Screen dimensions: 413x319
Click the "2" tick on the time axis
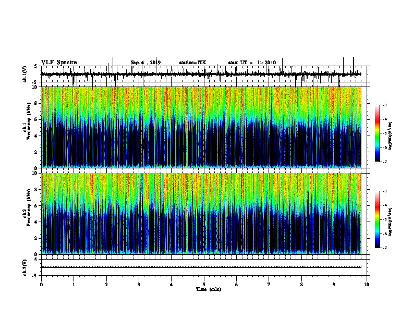pyautogui.click(x=106, y=285)
